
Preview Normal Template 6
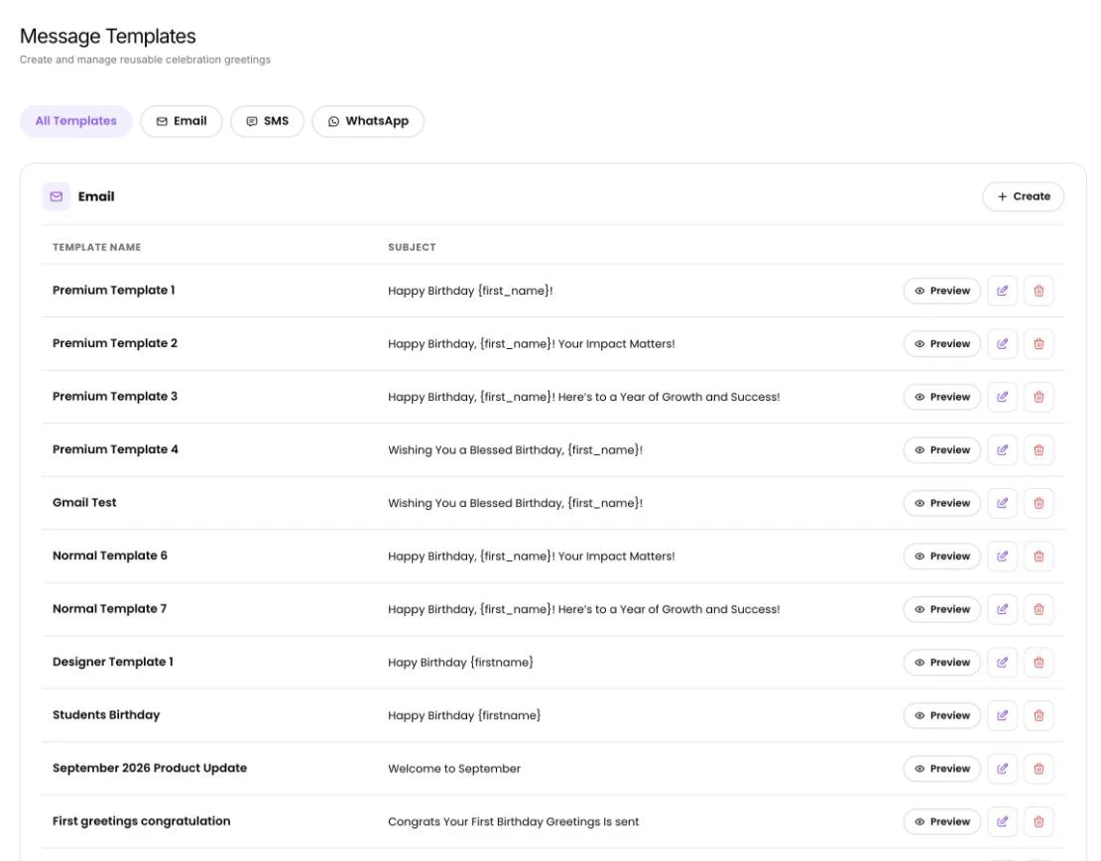pos(941,556)
